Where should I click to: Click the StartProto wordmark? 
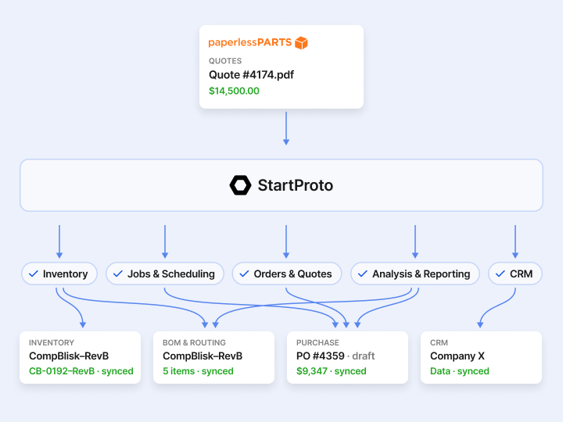[295, 185]
